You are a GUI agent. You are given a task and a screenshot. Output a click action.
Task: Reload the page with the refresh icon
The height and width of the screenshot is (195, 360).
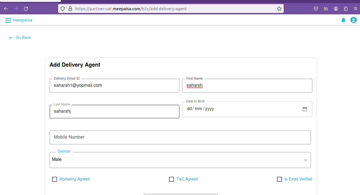pos(26,9)
